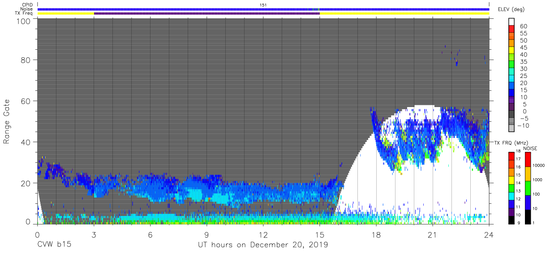The height and width of the screenshot is (254, 550).
Task: Select the black bottom TX FRQ swatch
Action: click(511, 220)
